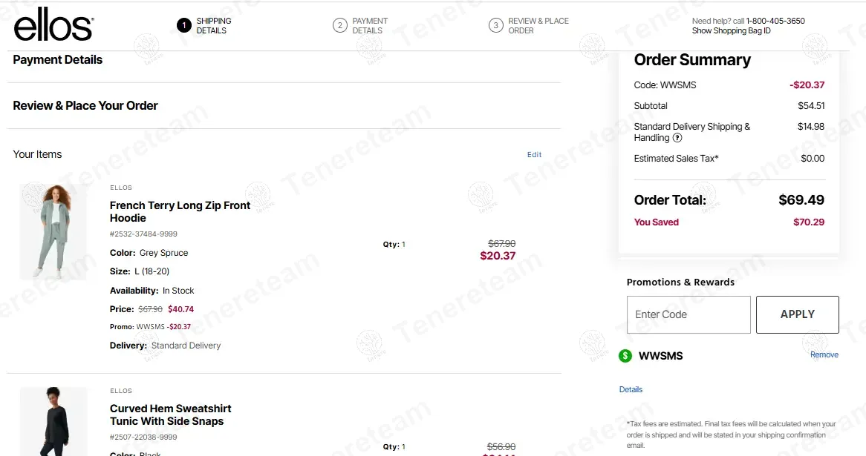Remove the WWSMS promo code
Image resolution: width=866 pixels, height=456 pixels.
coord(824,355)
